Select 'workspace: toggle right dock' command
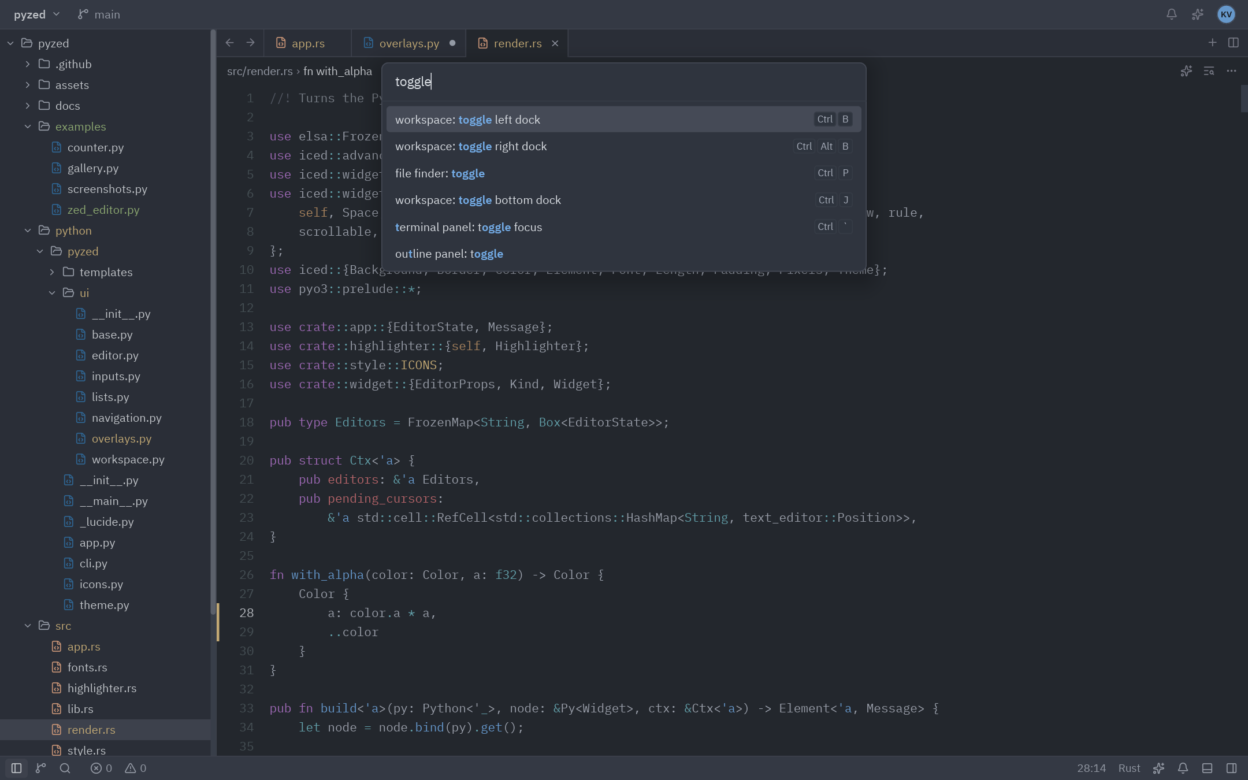The width and height of the screenshot is (1248, 780). click(x=624, y=146)
